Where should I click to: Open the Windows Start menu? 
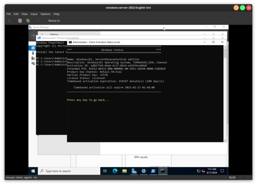tap(33, 171)
